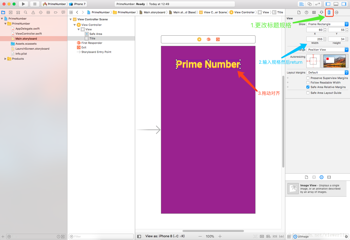Open the Size inspector
The height and width of the screenshot is (240, 350).
tap(329, 12)
